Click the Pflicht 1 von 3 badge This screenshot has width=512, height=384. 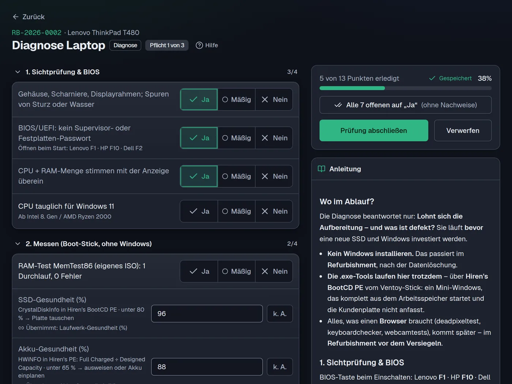pyautogui.click(x=167, y=45)
